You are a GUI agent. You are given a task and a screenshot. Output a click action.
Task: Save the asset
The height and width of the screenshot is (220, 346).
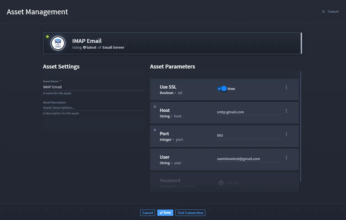coord(165,213)
